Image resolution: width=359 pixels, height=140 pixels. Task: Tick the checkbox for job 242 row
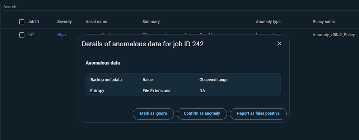click(x=22, y=35)
